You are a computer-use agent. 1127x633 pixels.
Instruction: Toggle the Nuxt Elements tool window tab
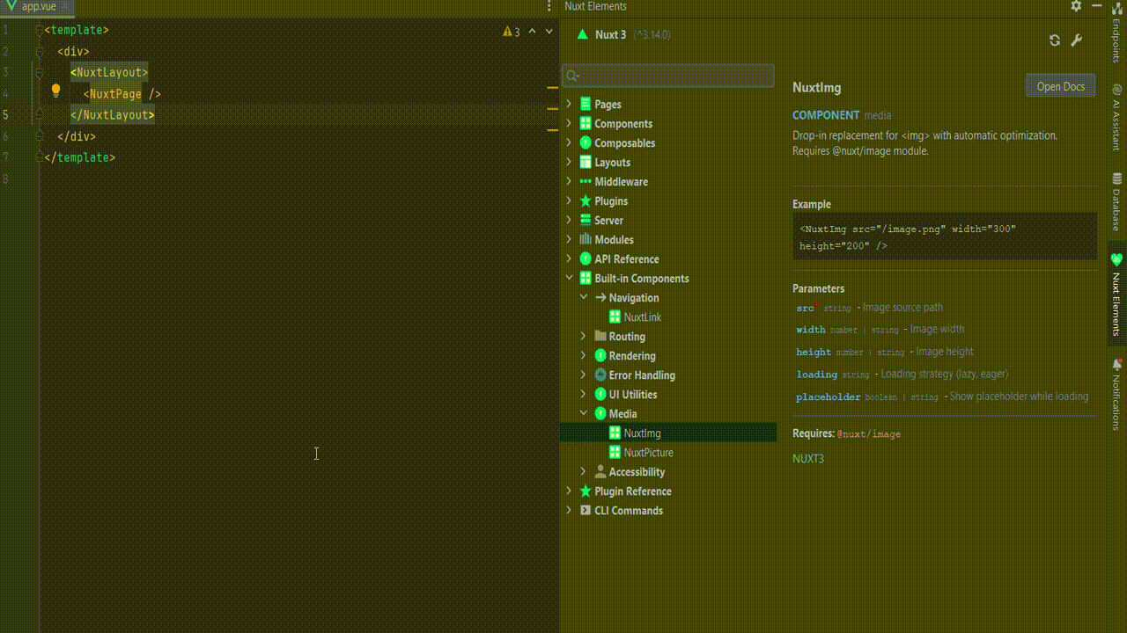click(x=1116, y=295)
